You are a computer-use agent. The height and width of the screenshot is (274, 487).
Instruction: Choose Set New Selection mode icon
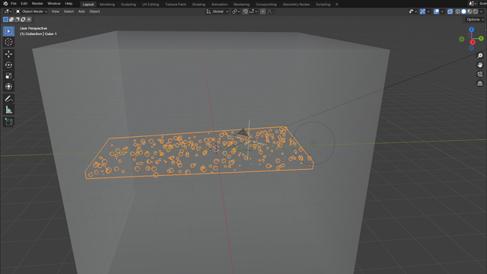5,19
